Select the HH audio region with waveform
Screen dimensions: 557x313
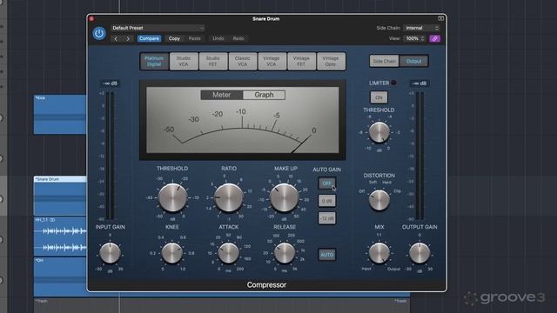(x=60, y=236)
